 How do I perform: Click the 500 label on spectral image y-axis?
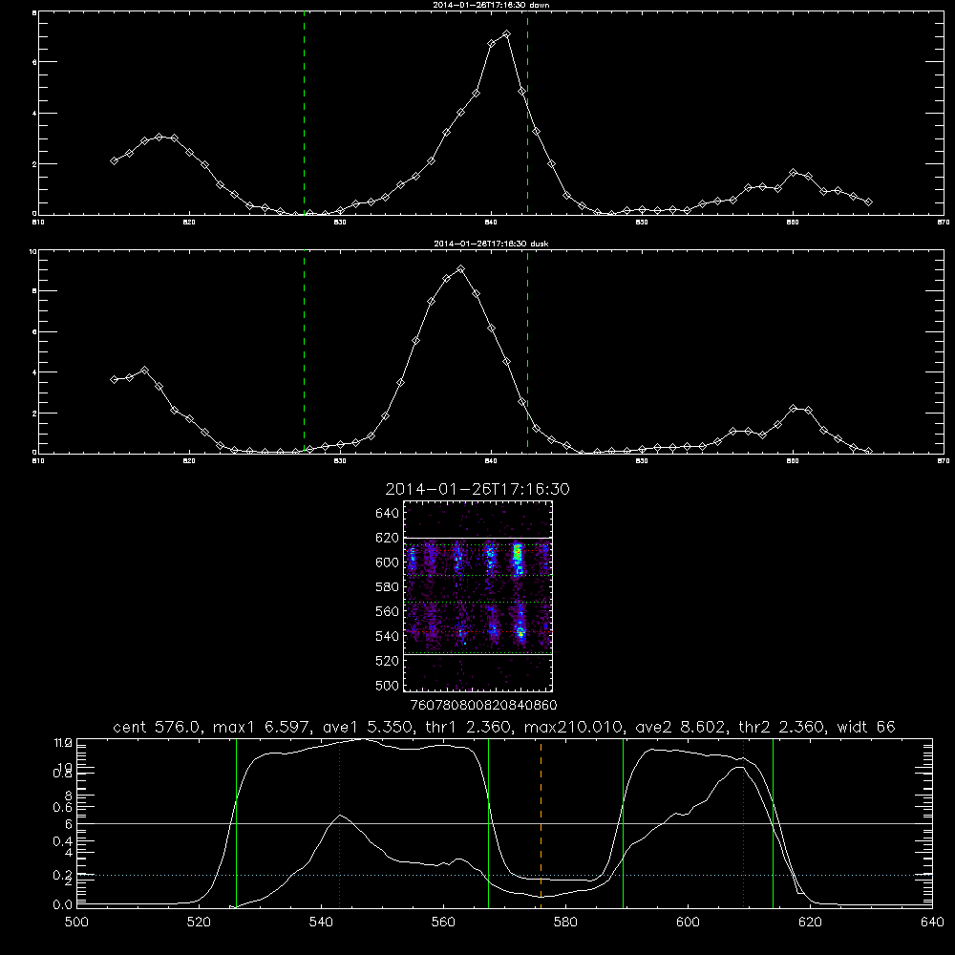pos(388,685)
